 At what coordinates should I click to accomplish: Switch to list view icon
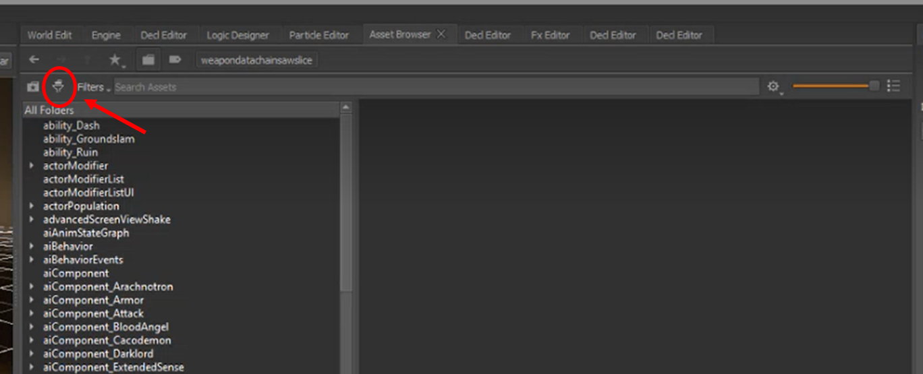894,86
